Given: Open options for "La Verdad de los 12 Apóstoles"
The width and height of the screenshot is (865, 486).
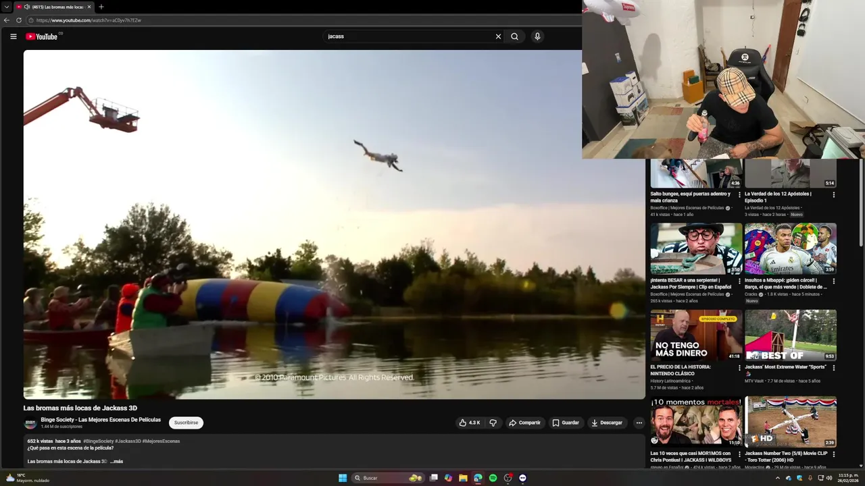Looking at the screenshot, I should pyautogui.click(x=833, y=194).
